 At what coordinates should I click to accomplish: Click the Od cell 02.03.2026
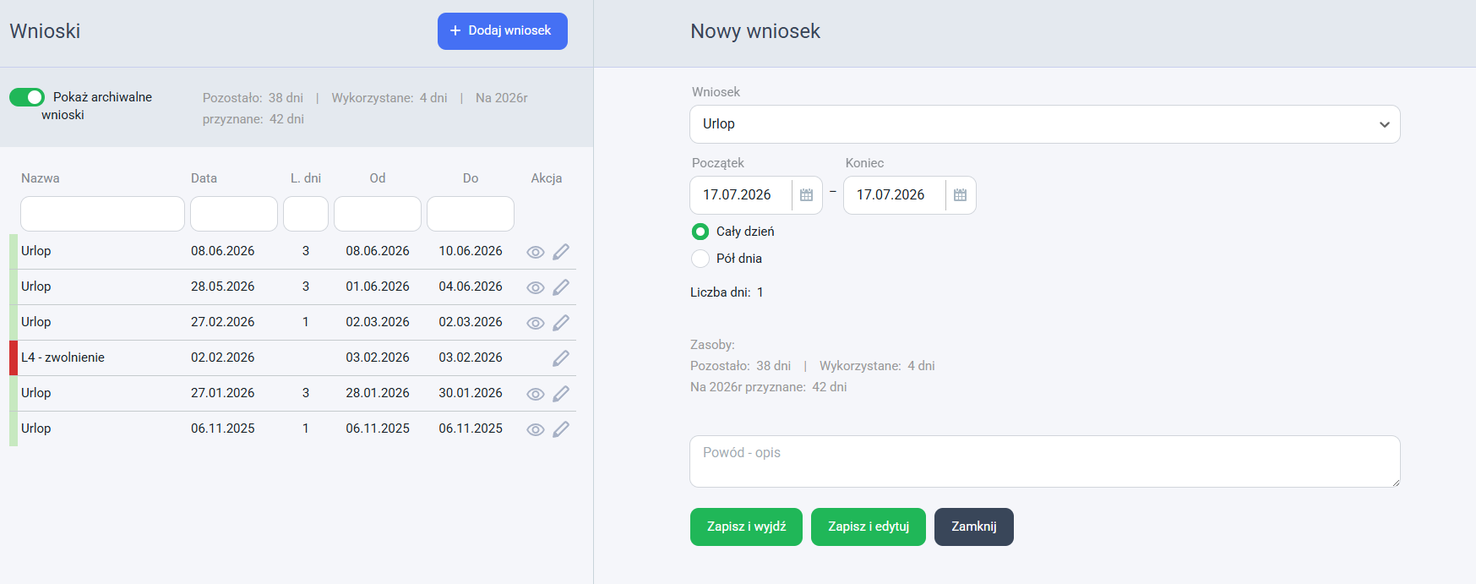click(378, 322)
